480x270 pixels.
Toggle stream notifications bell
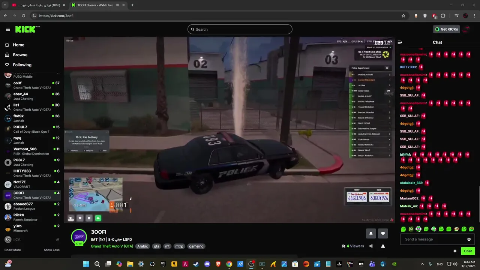371,233
